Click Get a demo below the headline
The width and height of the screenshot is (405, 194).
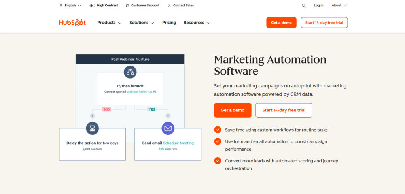[x=233, y=110]
